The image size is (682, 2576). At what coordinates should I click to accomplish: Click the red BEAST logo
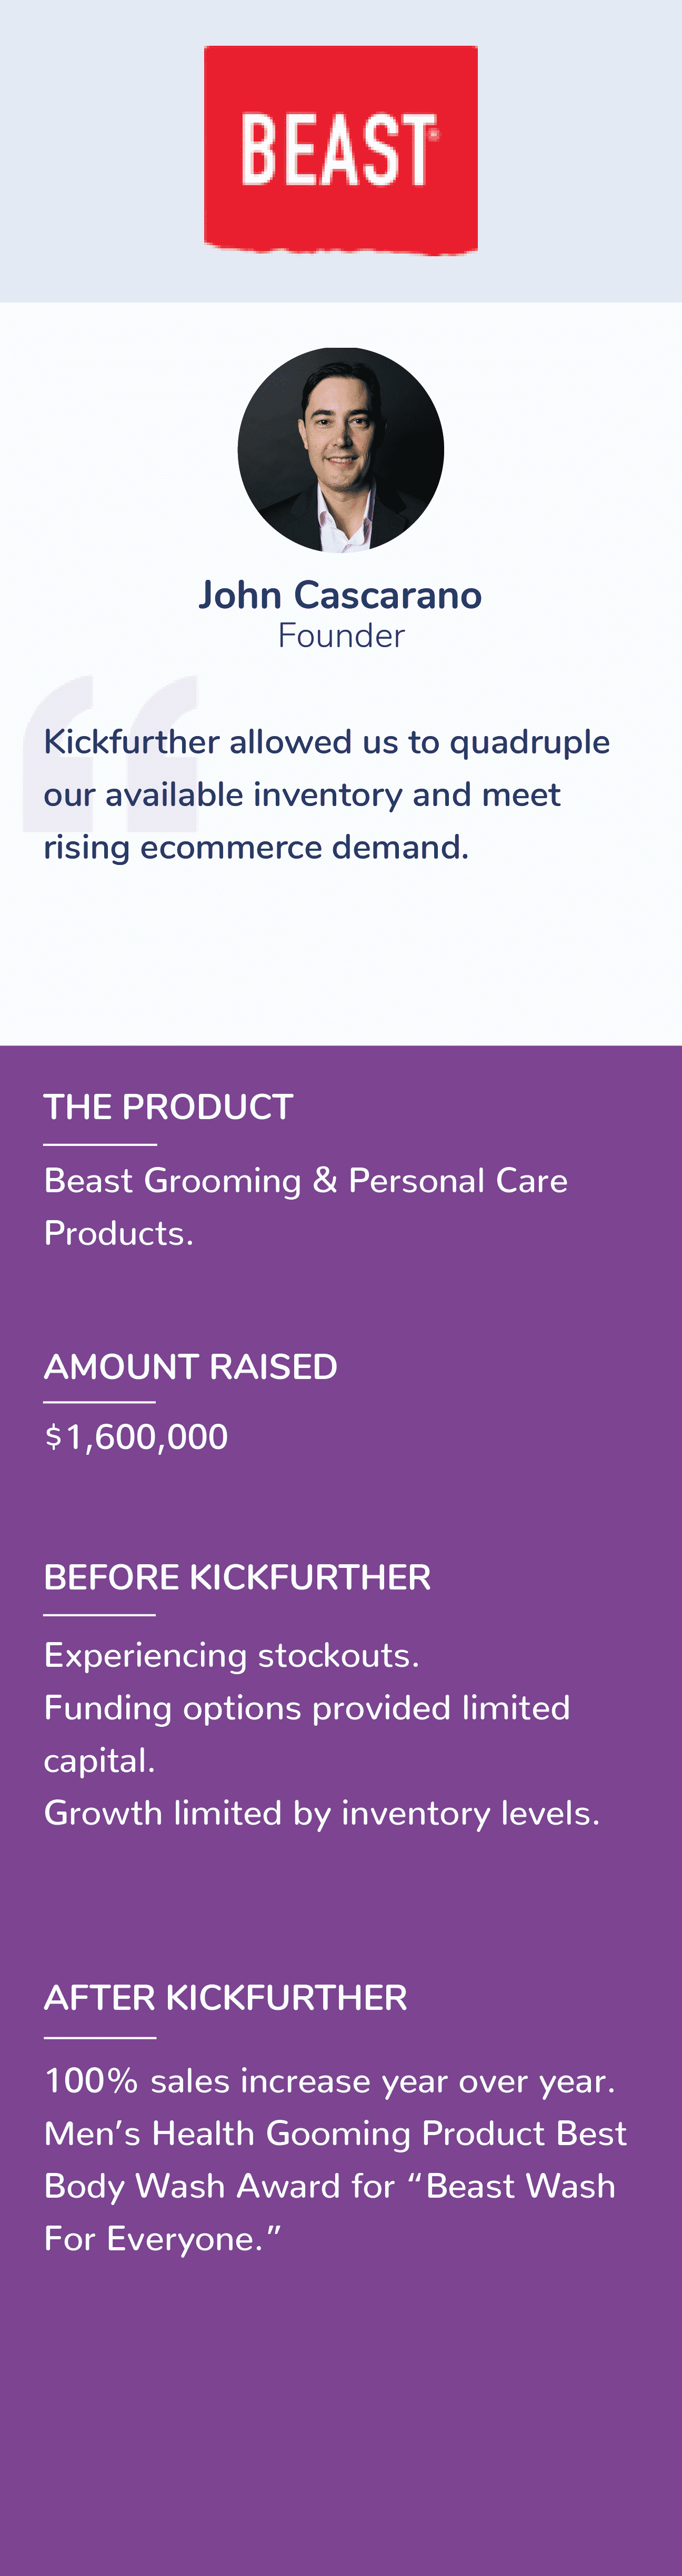click(x=341, y=149)
